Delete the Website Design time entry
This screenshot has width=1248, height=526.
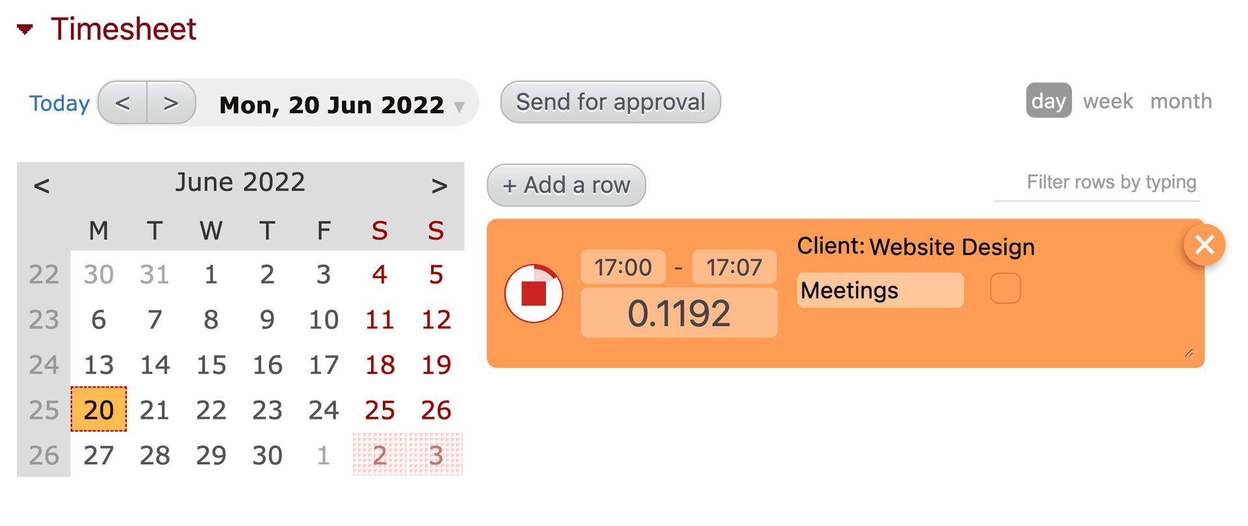[1204, 245]
